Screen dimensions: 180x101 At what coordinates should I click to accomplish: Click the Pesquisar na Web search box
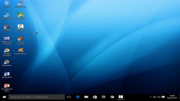tap(37, 97)
